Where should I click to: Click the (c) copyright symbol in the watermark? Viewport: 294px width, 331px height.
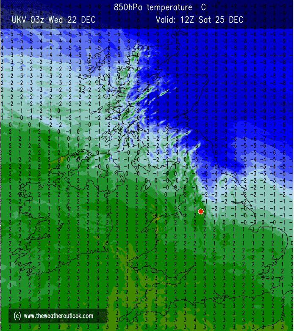pyautogui.click(x=17, y=316)
